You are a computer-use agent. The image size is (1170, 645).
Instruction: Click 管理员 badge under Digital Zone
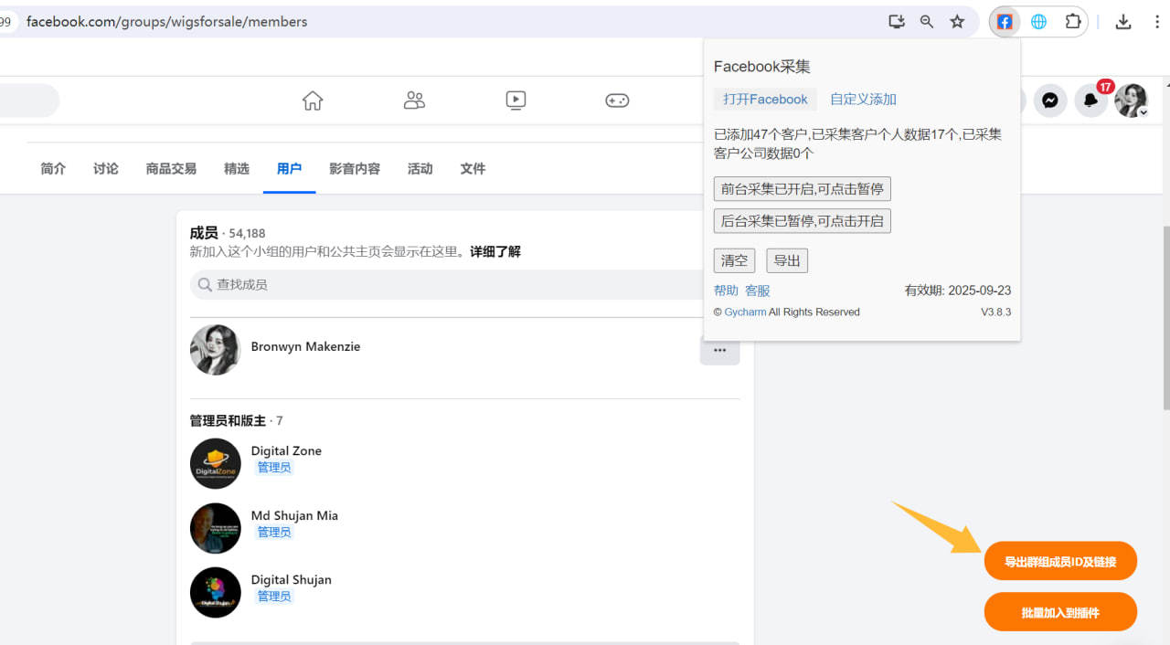coord(273,468)
